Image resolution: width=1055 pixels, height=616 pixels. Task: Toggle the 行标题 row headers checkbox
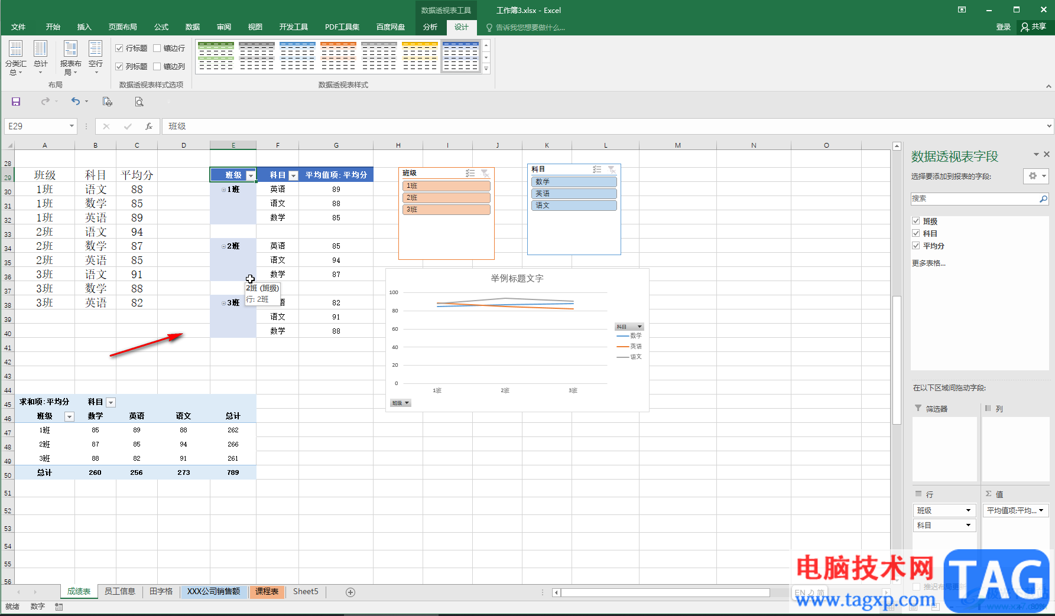[x=119, y=48]
